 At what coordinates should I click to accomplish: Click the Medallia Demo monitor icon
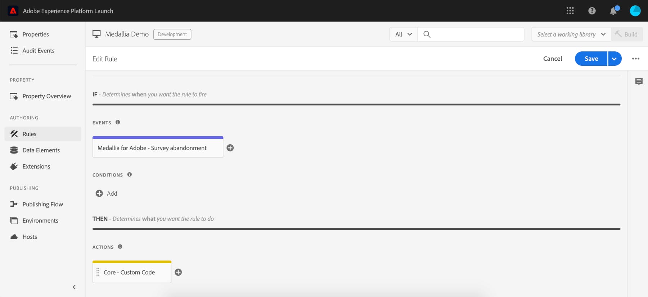[96, 34]
